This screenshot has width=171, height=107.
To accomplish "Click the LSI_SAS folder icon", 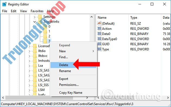I will click(x=35, y=70).
